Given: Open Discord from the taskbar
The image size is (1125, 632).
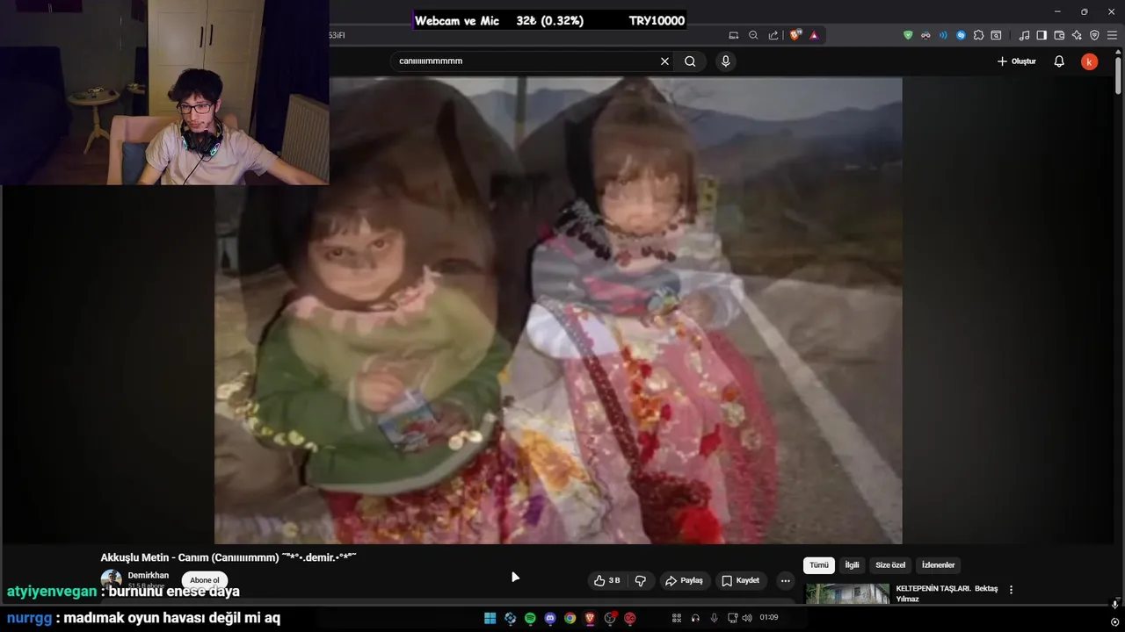Looking at the screenshot, I should click(550, 618).
